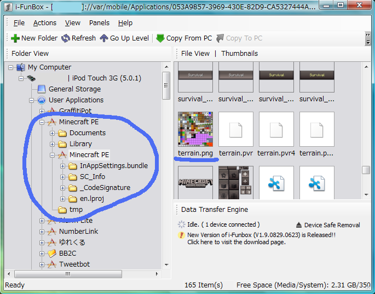Viewport: 375px width, 294px height.
Task: Click the folder tree vertical scrollbar thumb
Action: (x=166, y=85)
